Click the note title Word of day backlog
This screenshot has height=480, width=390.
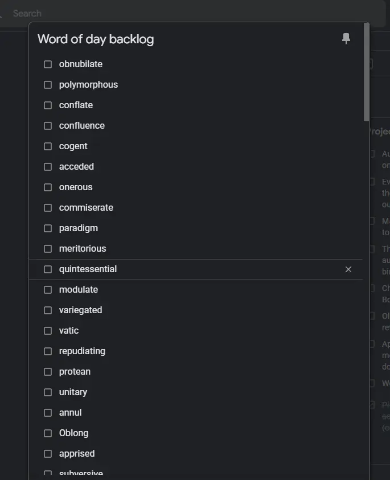[96, 39]
